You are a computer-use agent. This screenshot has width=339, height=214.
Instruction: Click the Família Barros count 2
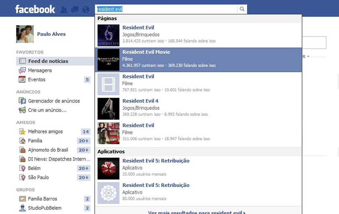(87, 199)
